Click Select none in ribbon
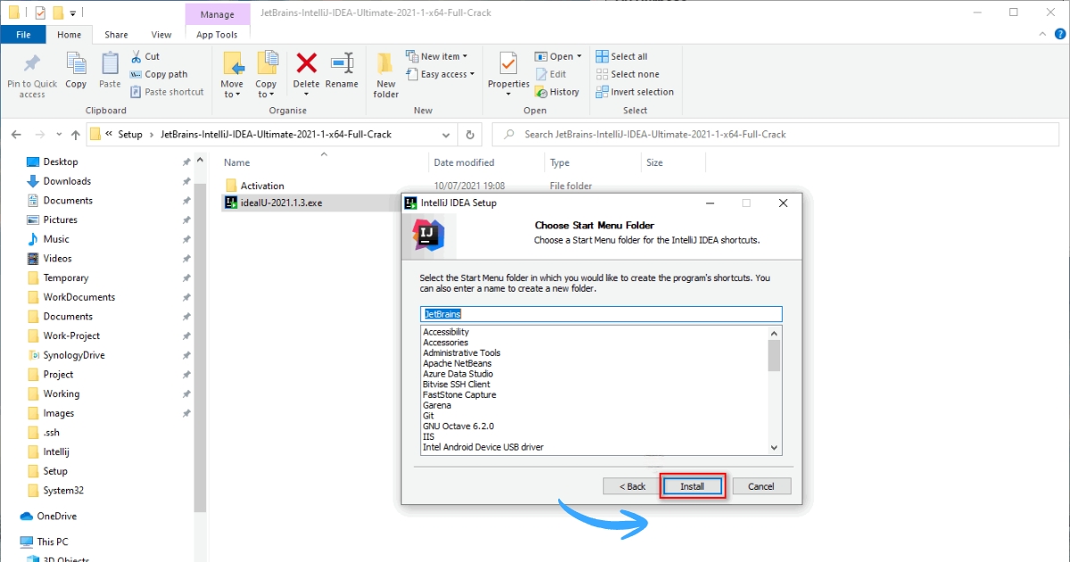 (627, 74)
